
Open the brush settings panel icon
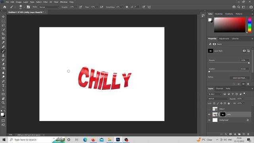click(x=28, y=7)
